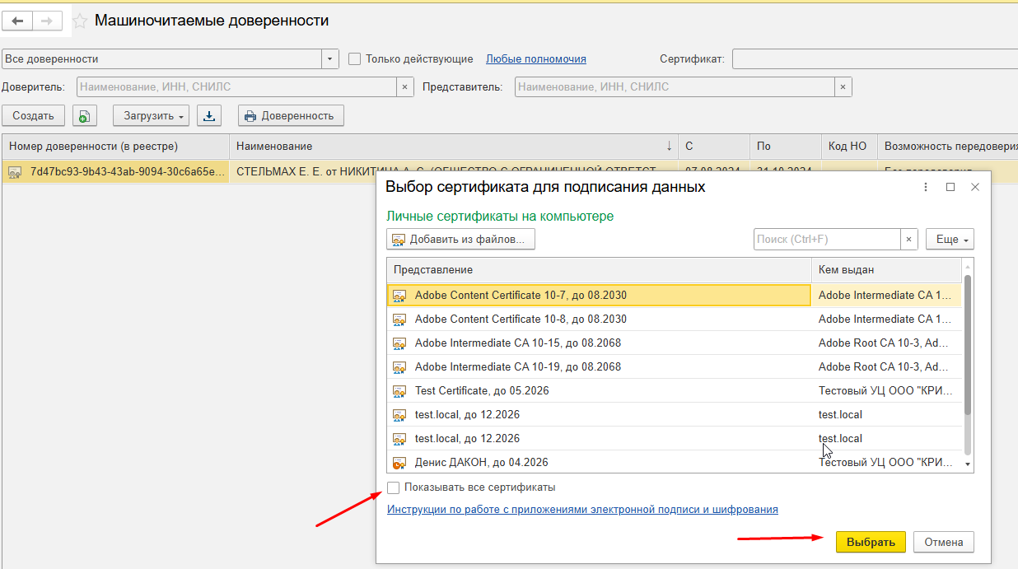Clear the Доверитель field with X

pyautogui.click(x=404, y=87)
